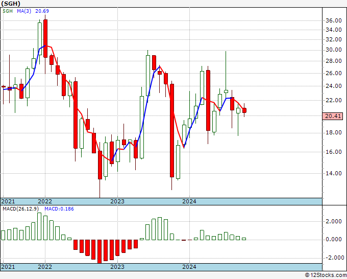Click the (SGH) chart title
The image size is (347, 279).
click(11, 4)
